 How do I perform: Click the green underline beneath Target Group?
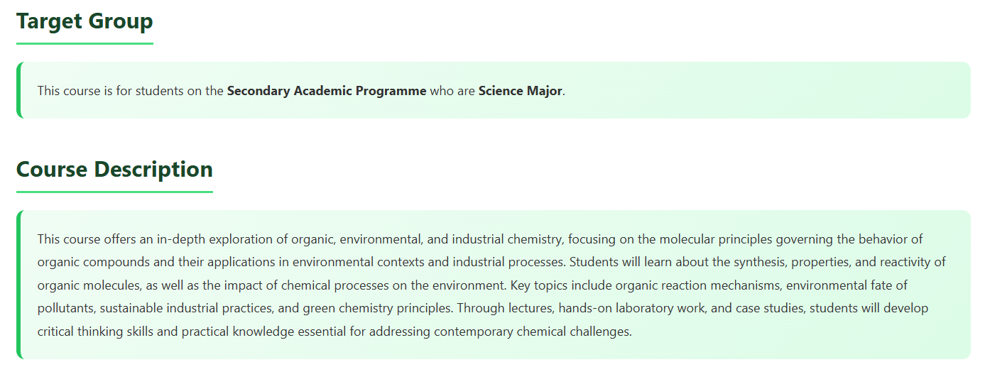click(x=85, y=43)
